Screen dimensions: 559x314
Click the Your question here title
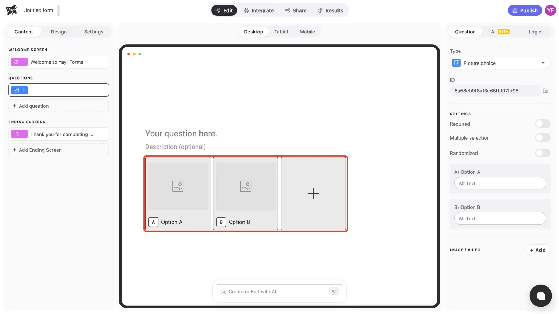pos(181,134)
